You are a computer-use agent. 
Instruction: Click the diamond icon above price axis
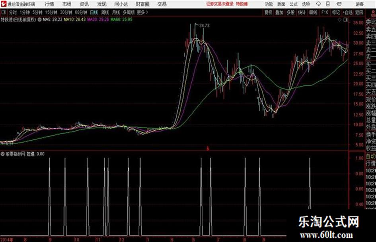339,20
